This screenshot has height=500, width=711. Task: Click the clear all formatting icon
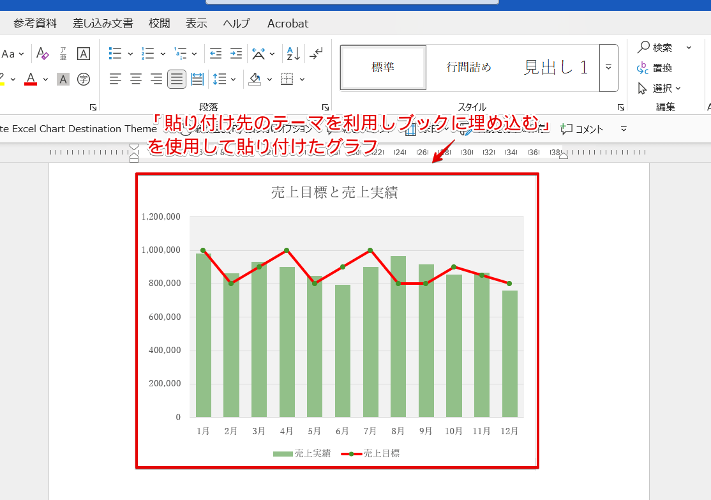click(x=42, y=53)
